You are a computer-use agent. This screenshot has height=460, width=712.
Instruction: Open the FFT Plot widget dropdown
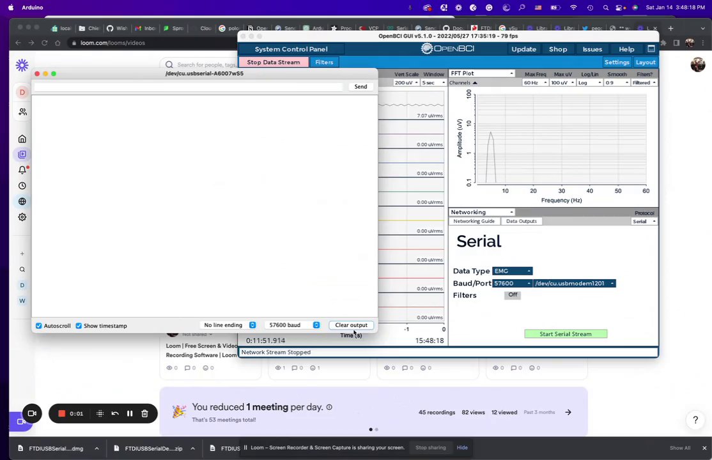(481, 73)
